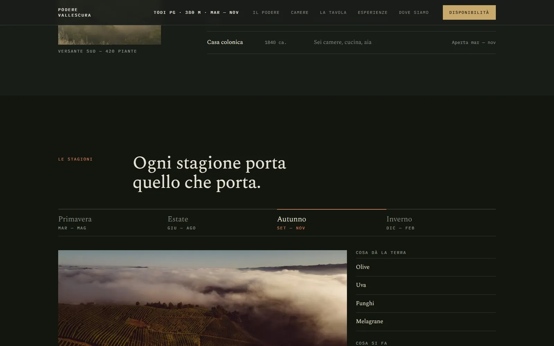Click the Funghi list item

point(426,303)
